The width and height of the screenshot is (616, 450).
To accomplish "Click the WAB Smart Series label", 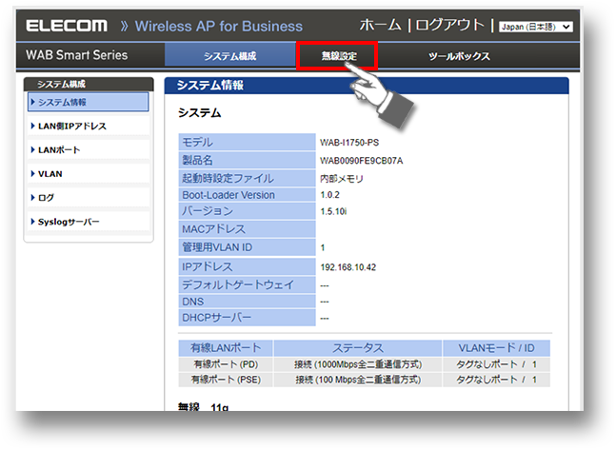I will (76, 55).
